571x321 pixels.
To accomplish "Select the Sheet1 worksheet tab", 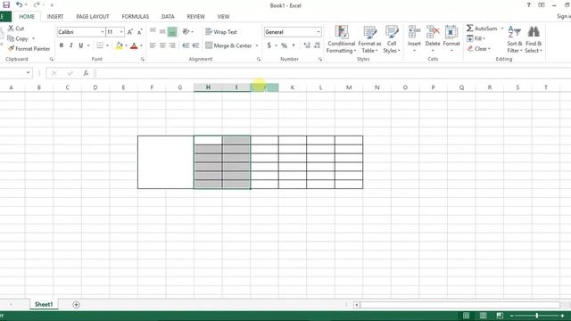I will pos(44,305).
